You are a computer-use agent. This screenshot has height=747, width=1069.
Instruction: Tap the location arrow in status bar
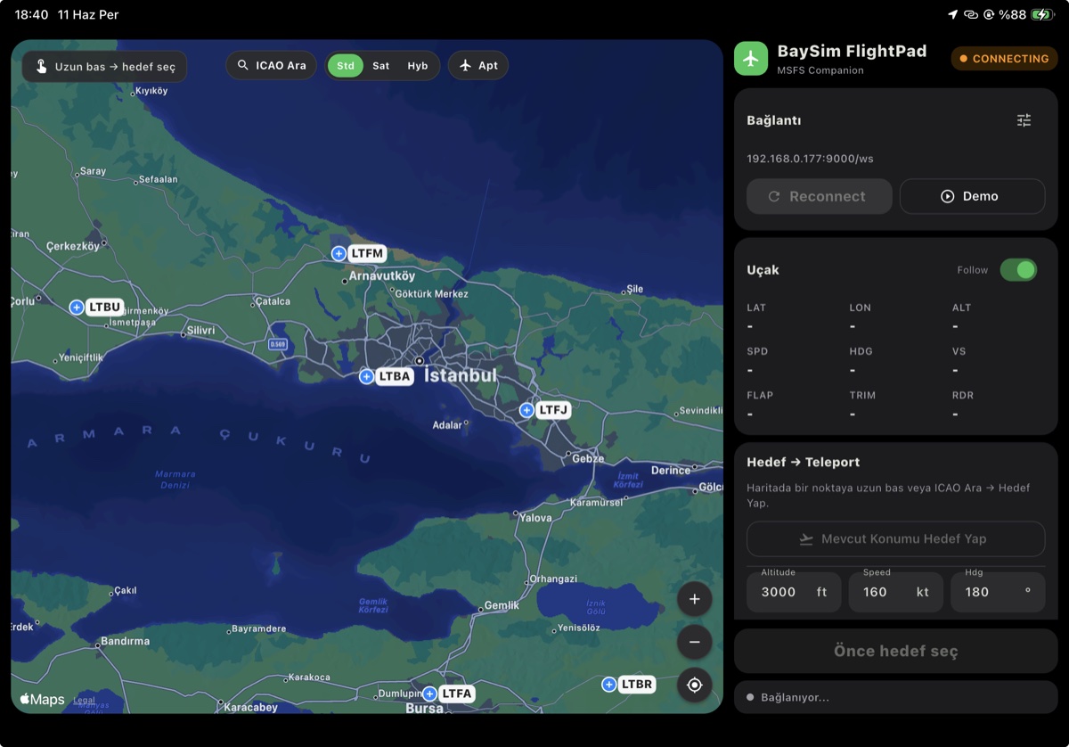952,14
